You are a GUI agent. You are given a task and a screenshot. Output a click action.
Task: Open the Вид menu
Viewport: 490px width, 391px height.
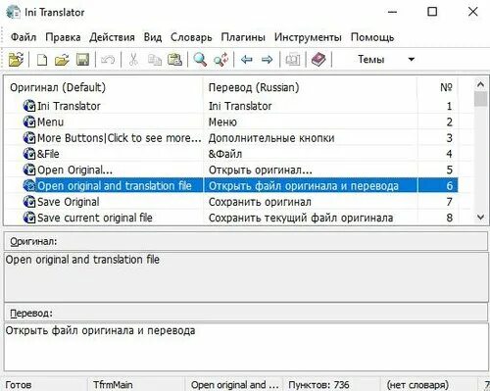click(153, 37)
